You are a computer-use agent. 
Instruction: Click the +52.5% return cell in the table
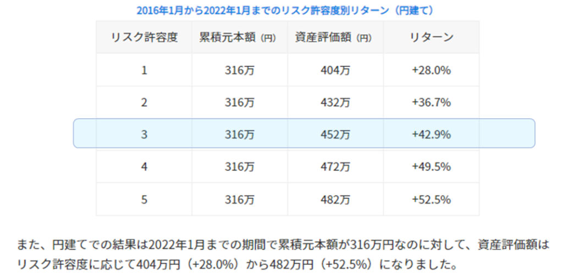coord(431,199)
